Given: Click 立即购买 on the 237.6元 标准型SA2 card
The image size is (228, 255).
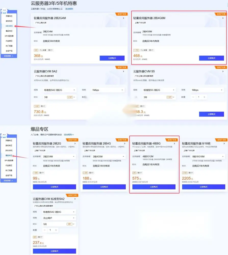Looking at the screenshot, I should tap(55, 251).
